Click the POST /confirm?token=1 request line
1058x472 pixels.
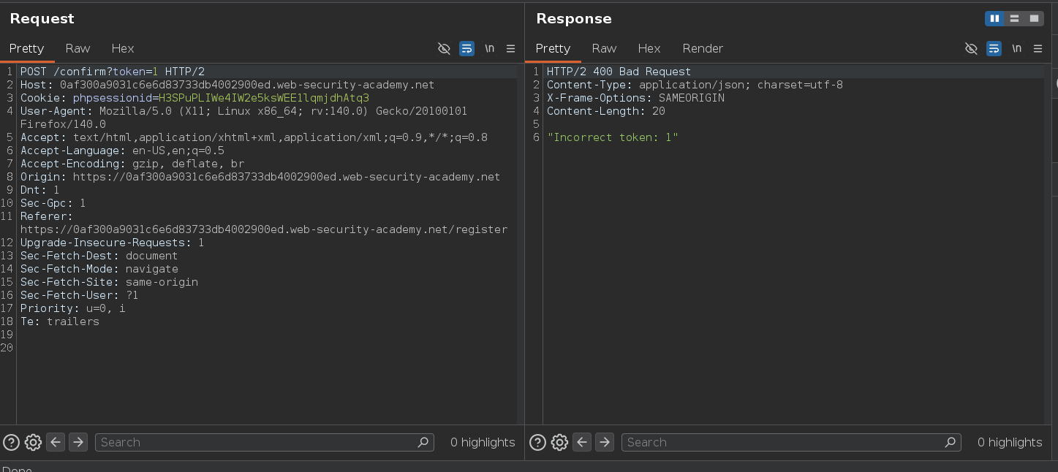point(113,72)
